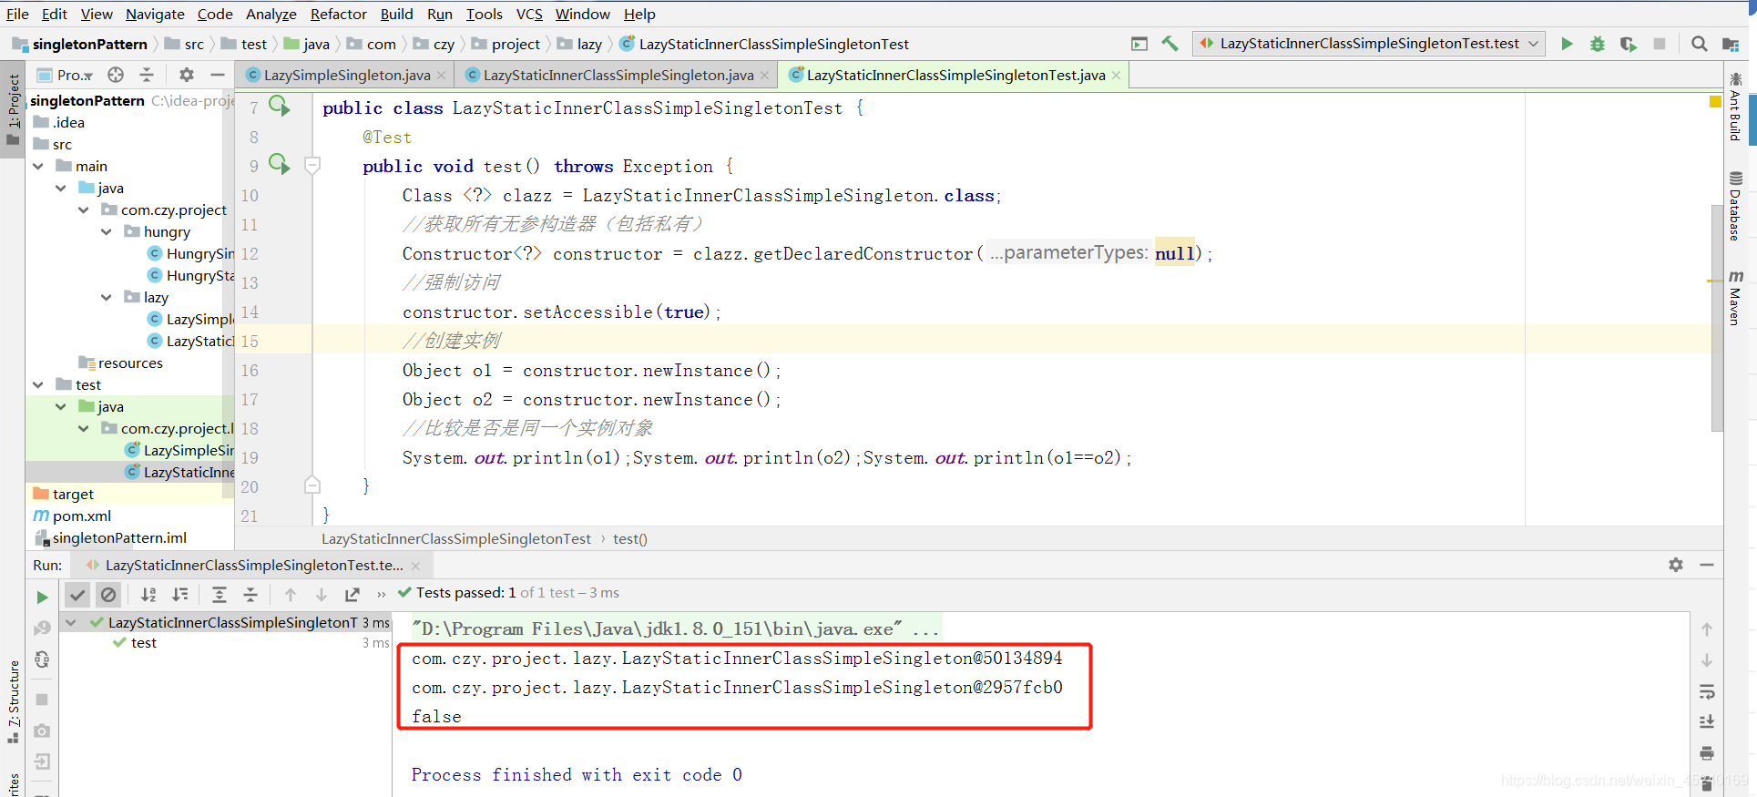
Task: Switch to LazyStaticInnerClassSimpleSingleton.java tab
Action: tap(618, 75)
